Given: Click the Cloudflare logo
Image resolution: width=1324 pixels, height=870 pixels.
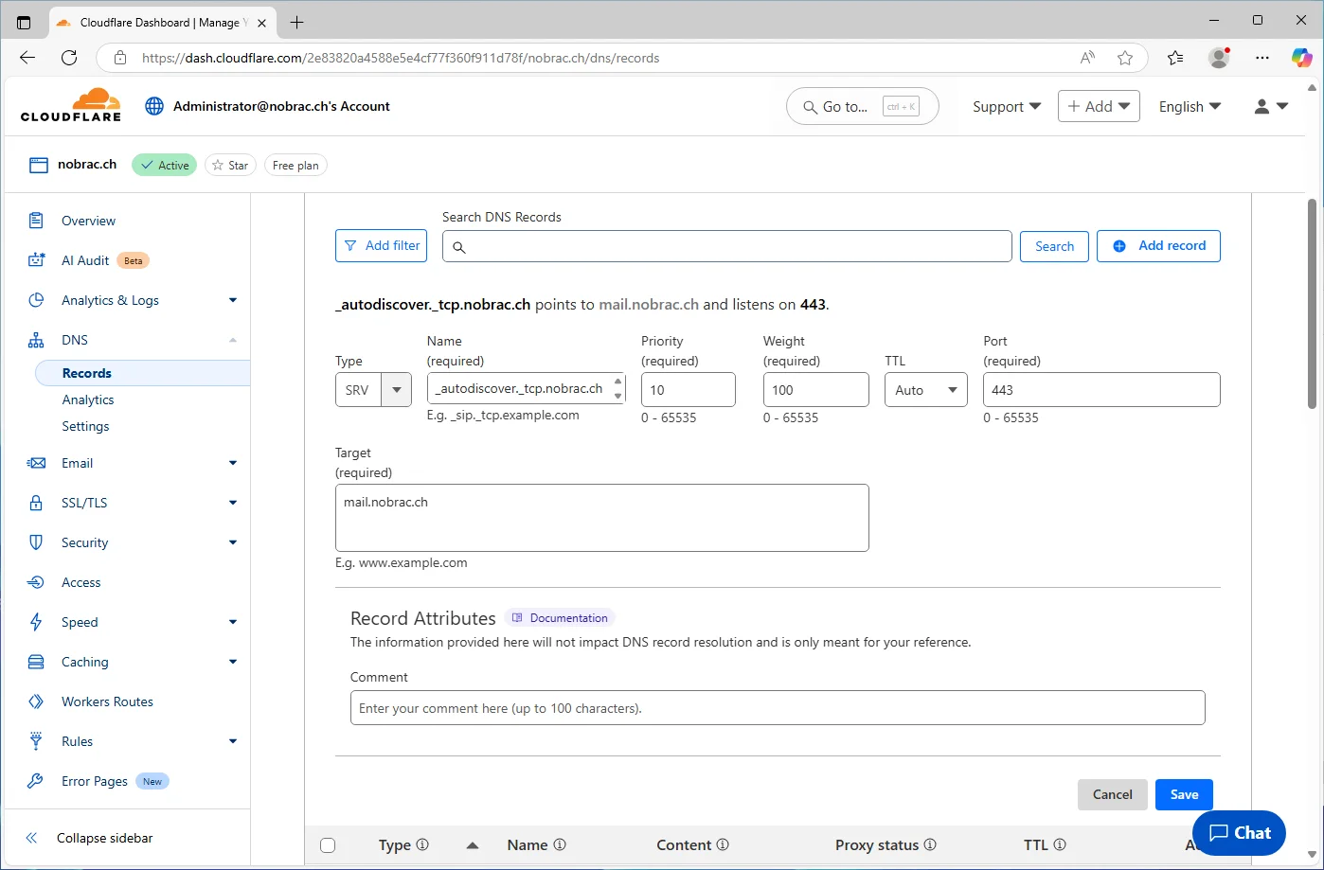Looking at the screenshot, I should (x=71, y=105).
